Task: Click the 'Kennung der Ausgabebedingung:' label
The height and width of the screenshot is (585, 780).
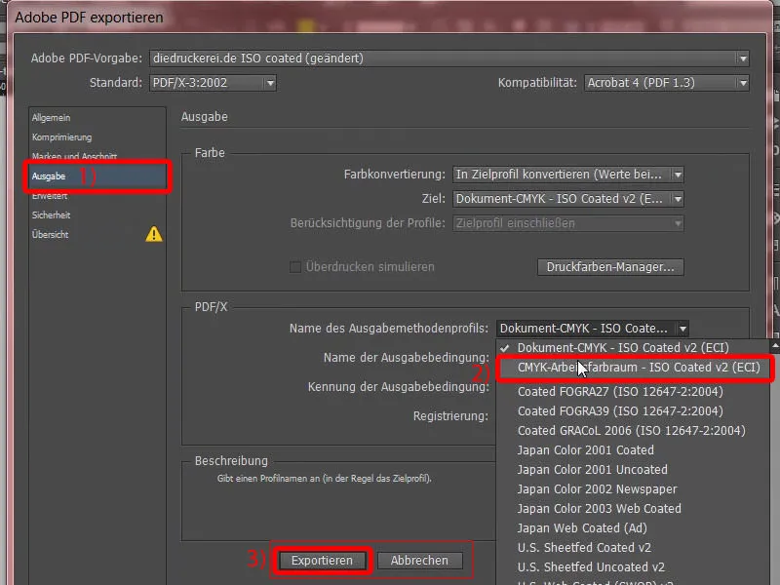Action: (x=399, y=386)
